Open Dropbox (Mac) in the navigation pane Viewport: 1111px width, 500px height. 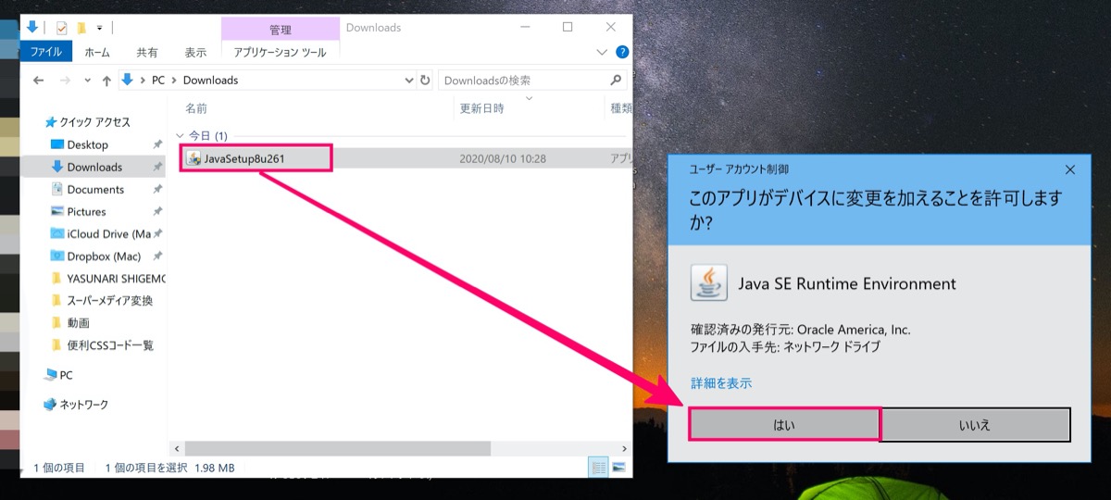103,256
